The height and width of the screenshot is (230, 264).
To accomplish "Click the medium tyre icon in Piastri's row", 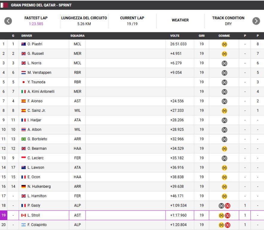I will point(224,44).
